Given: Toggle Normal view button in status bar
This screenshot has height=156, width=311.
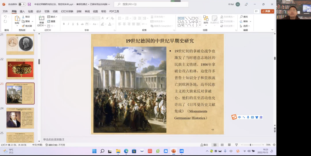Looking at the screenshot, I should (x=215, y=145).
